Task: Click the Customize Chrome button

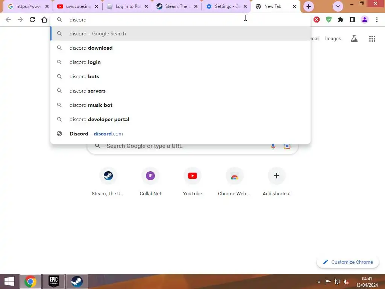Action: [x=348, y=262]
